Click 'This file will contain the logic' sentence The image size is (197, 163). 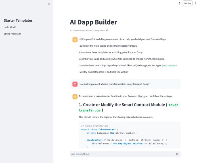(x=116, y=117)
